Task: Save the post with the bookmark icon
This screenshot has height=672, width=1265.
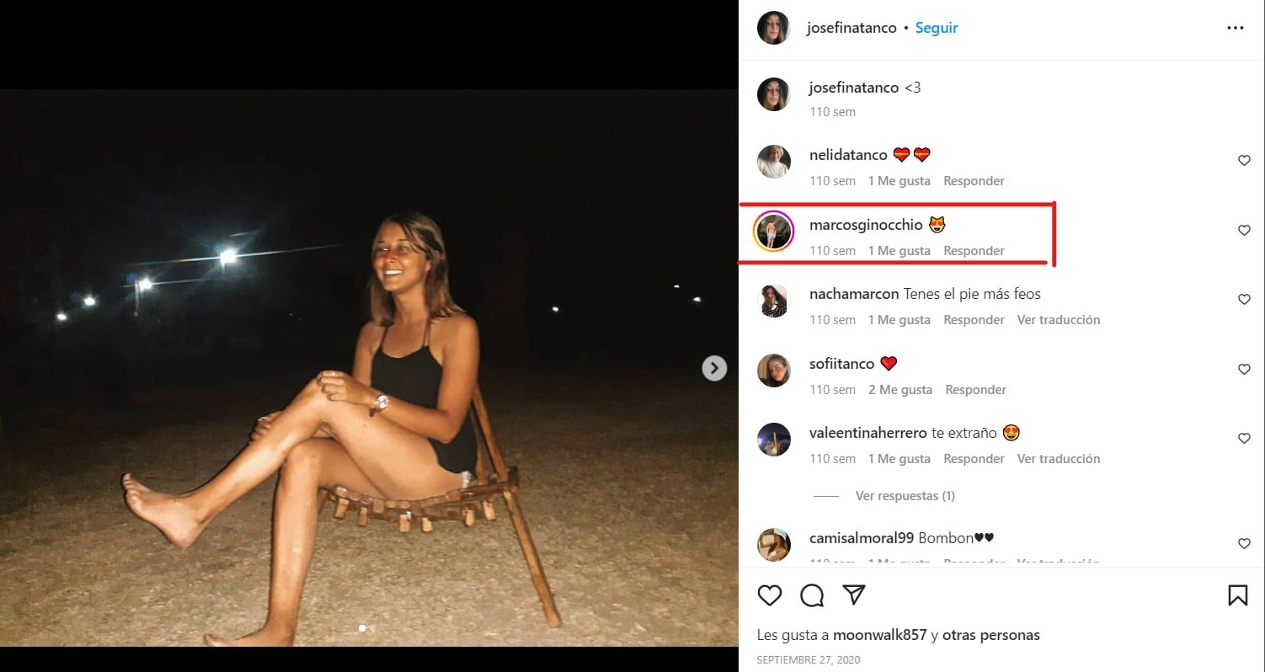Action: coord(1238,595)
